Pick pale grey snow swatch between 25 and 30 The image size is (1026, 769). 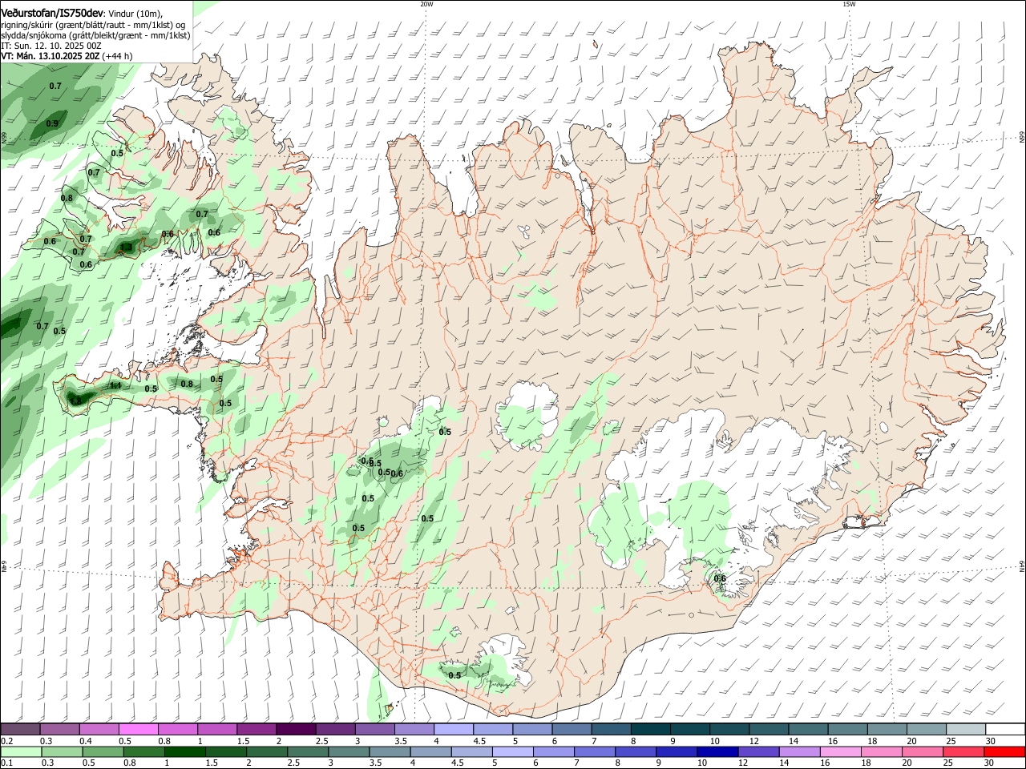[966, 729]
